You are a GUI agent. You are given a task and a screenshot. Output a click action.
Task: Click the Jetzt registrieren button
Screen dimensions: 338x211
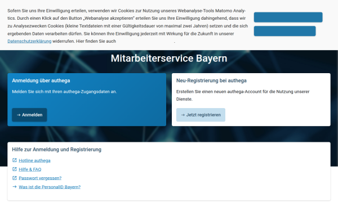[201, 115]
